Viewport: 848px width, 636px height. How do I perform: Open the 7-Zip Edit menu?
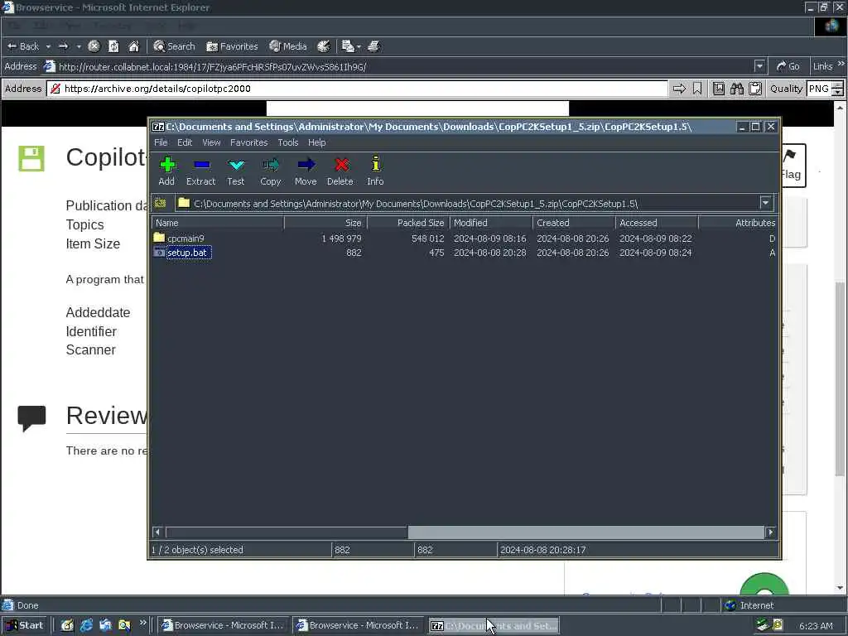click(185, 142)
